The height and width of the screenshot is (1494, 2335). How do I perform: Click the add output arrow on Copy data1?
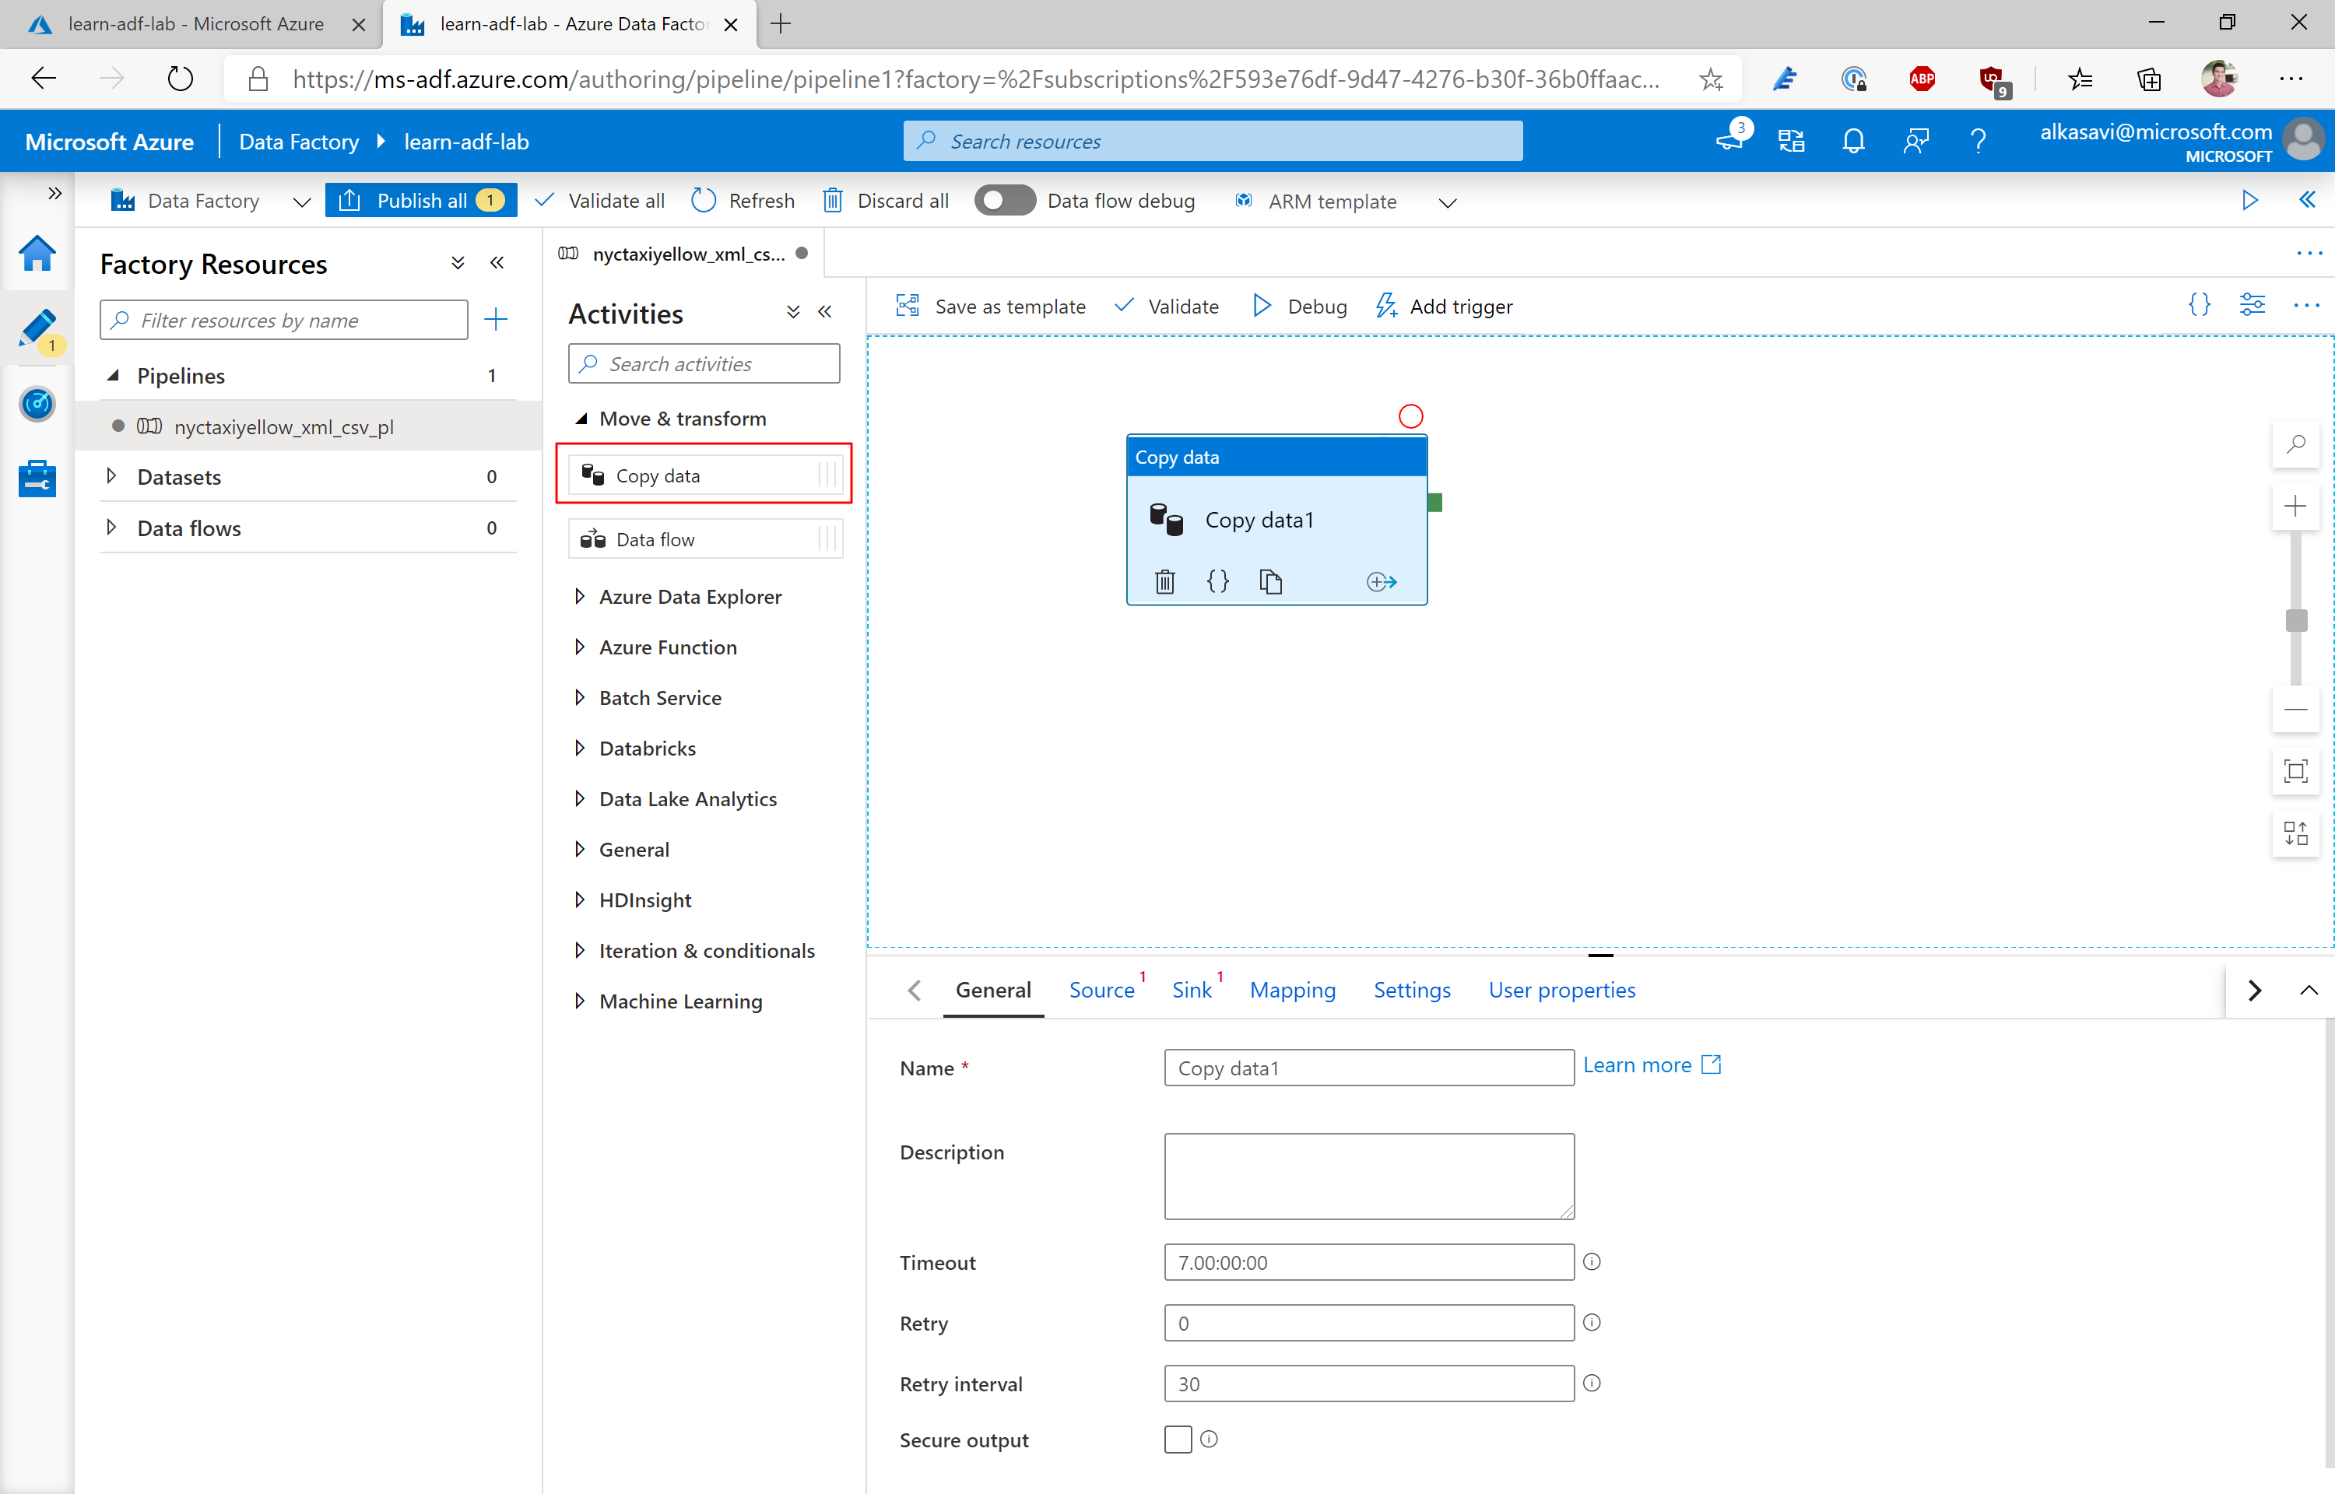pyautogui.click(x=1381, y=581)
